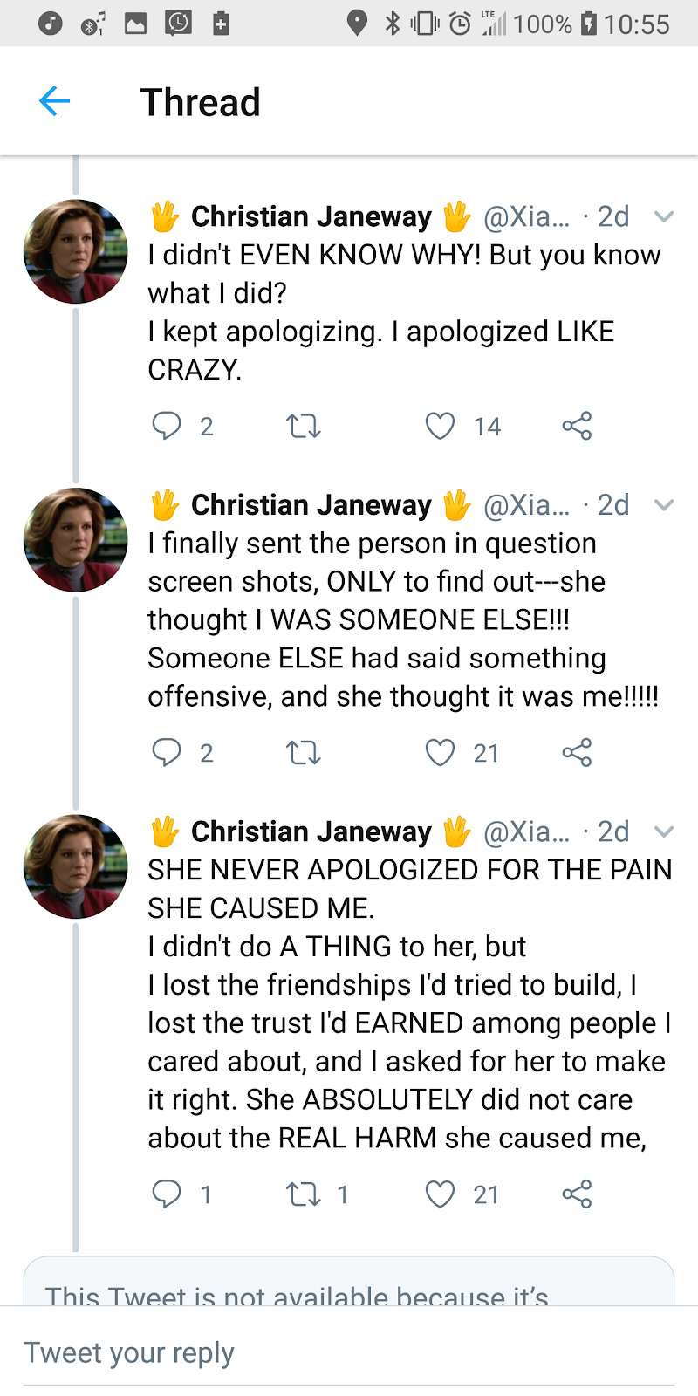
Task: Tap the back arrow in Thread header
Action: [54, 101]
